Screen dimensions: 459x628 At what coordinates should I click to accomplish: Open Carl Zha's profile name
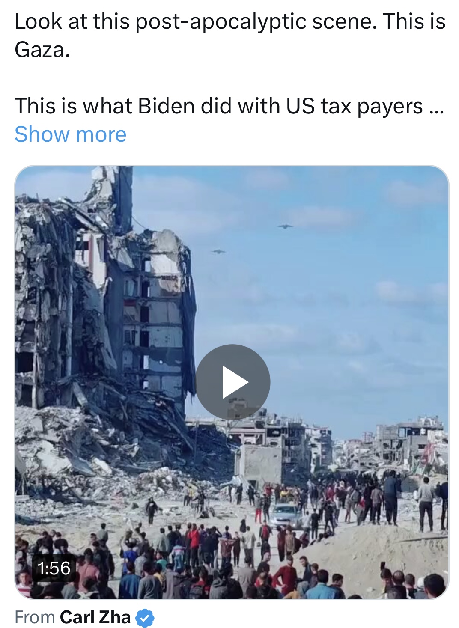[x=95, y=617]
